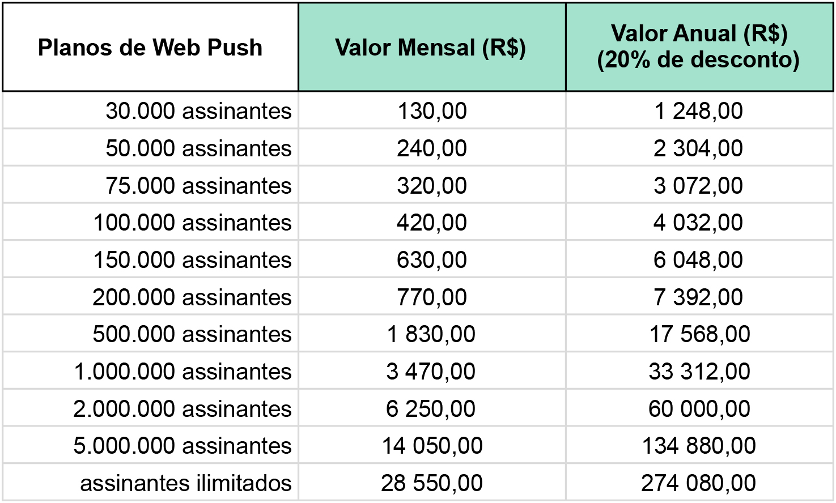Click the 630,00 monthly value cell
The height and width of the screenshot is (503, 836).
[x=432, y=259]
